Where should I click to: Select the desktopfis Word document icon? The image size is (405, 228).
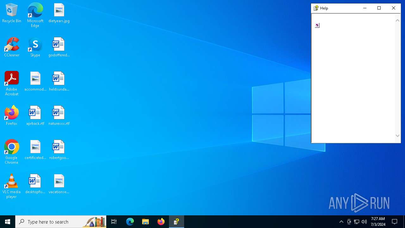(35, 184)
